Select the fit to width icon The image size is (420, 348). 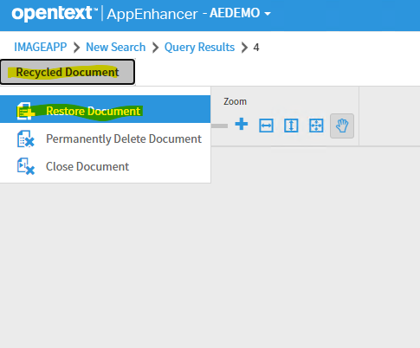(266, 126)
